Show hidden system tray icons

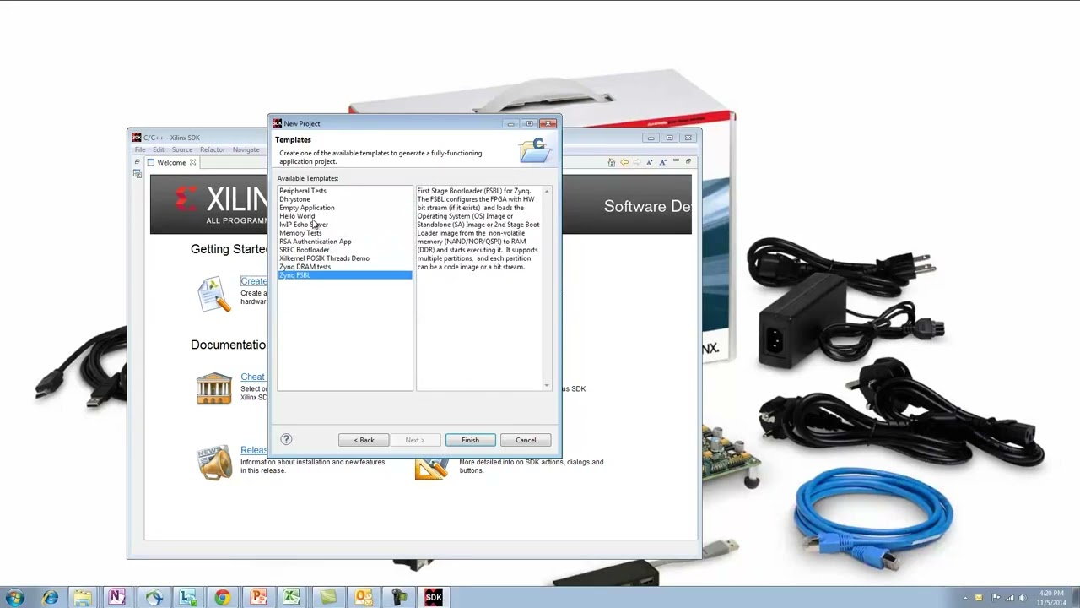tap(966, 598)
